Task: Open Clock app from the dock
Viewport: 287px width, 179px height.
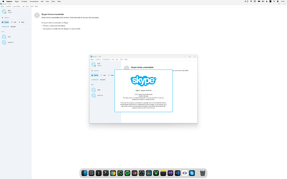Action: coord(106,173)
